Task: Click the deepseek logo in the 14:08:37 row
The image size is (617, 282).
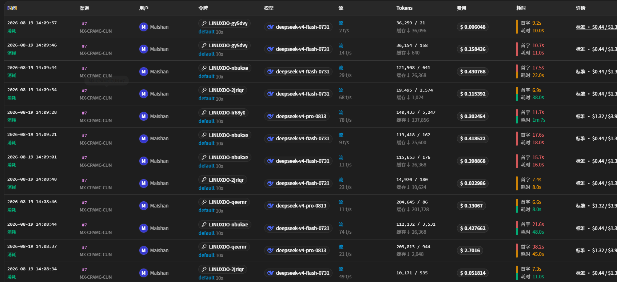Action: pyautogui.click(x=270, y=250)
